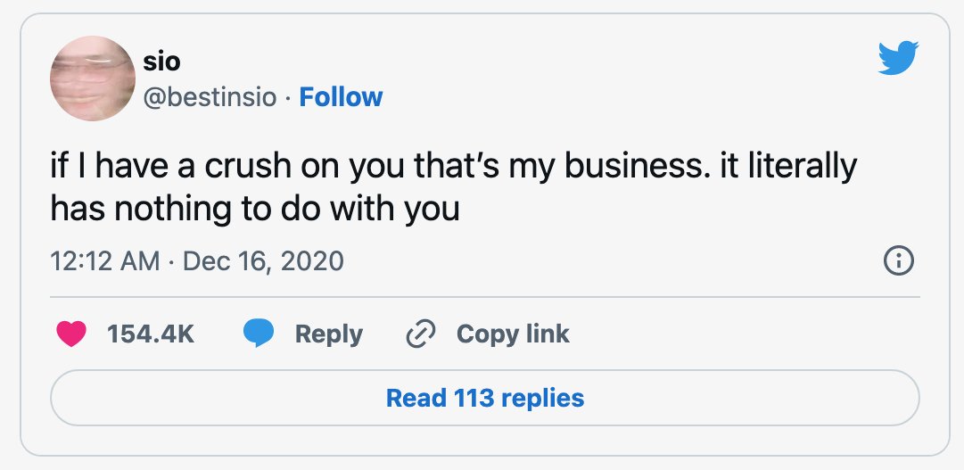Click the tweet line starting "if I have a crush"
Viewport: 964px width, 470px height.
point(453,168)
